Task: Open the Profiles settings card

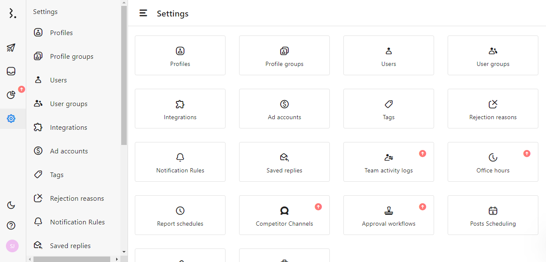Action: click(x=180, y=55)
